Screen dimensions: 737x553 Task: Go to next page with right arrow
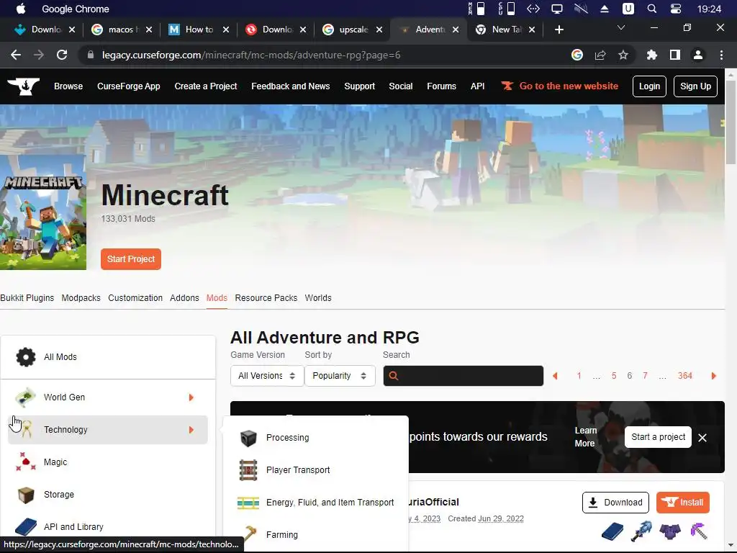point(713,376)
